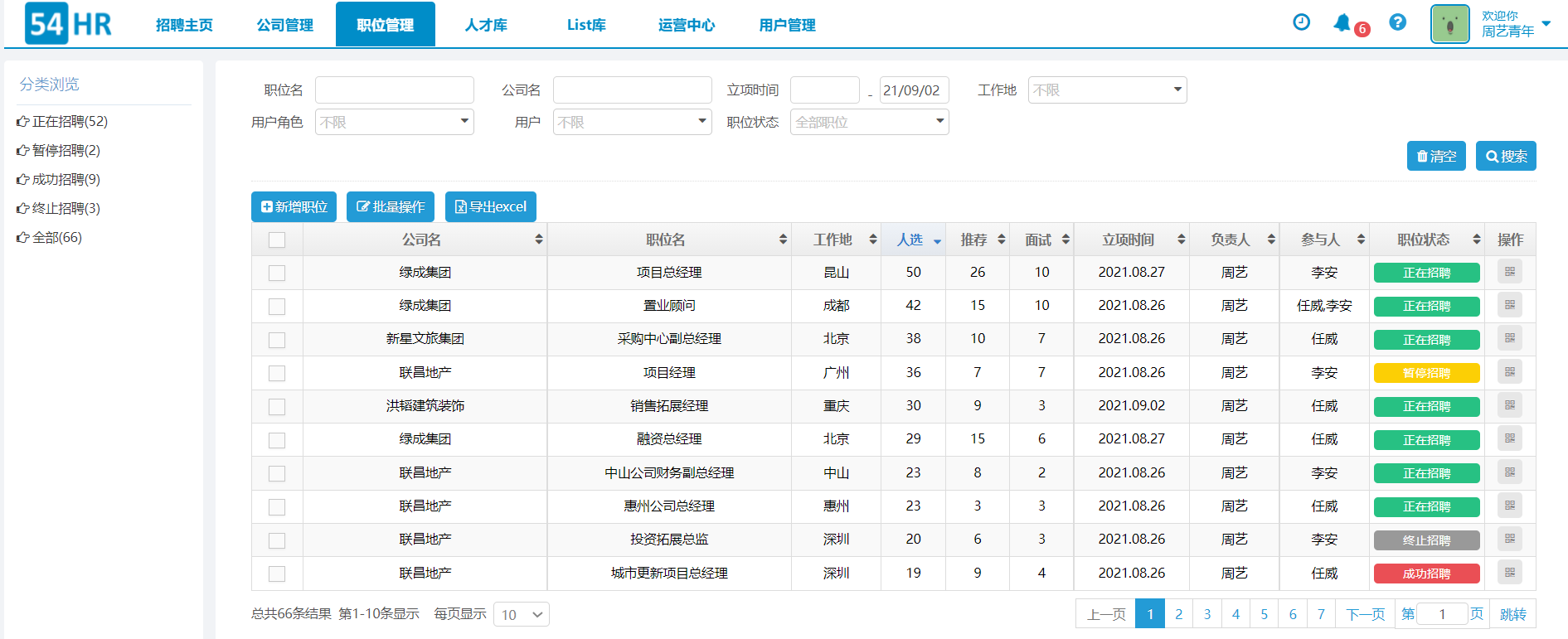
Task: Open 人才库 tab
Action: [x=486, y=25]
